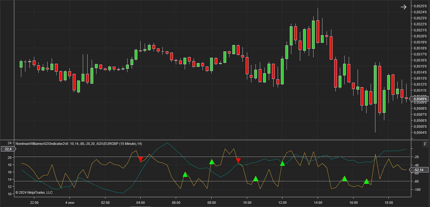This screenshot has height=207, width=430.
Task: Click the green up-triangle signal near 16:45
Action: (367, 181)
